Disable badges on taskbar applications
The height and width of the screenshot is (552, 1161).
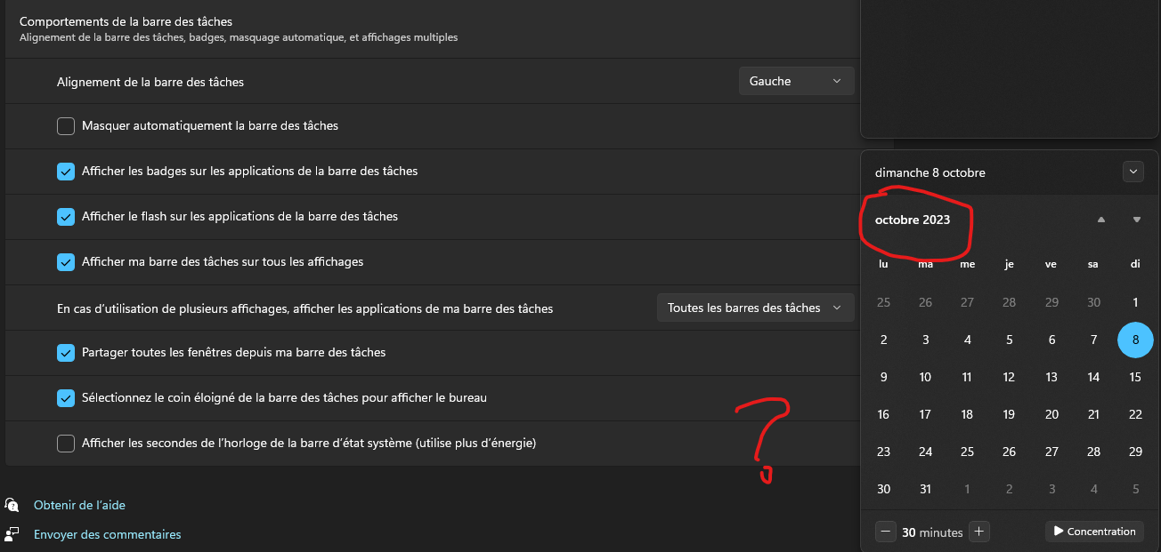65,171
